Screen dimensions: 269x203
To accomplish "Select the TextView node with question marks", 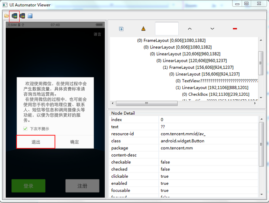I will [217, 81].
